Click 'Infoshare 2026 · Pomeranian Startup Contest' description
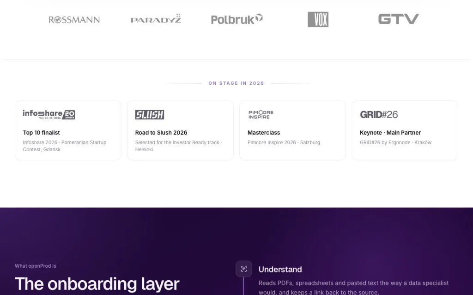This screenshot has height=295, width=473. [x=65, y=146]
